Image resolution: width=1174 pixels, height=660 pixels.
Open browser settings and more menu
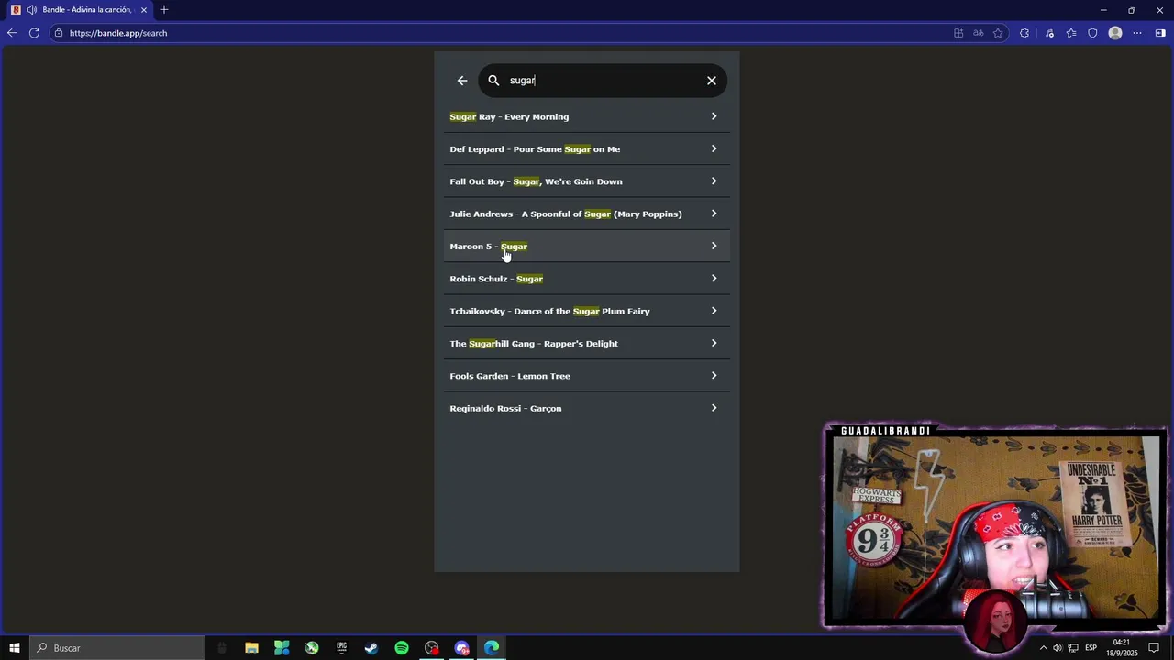pos(1137,33)
